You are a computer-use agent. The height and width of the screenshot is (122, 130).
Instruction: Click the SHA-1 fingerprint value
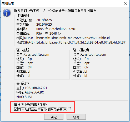click(81, 43)
